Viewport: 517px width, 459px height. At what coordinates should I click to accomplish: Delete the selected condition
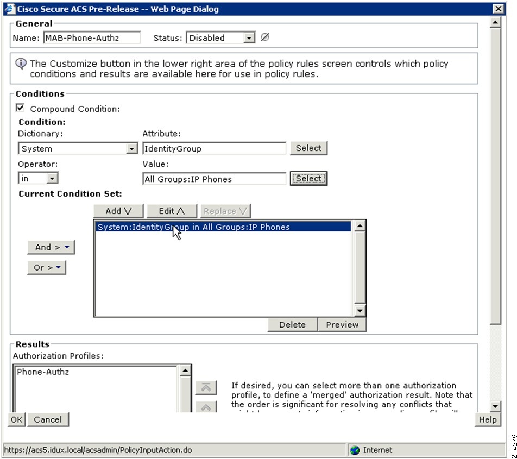(293, 325)
